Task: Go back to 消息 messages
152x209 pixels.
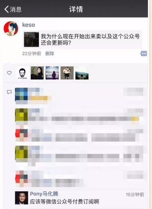Action: tap(13, 9)
